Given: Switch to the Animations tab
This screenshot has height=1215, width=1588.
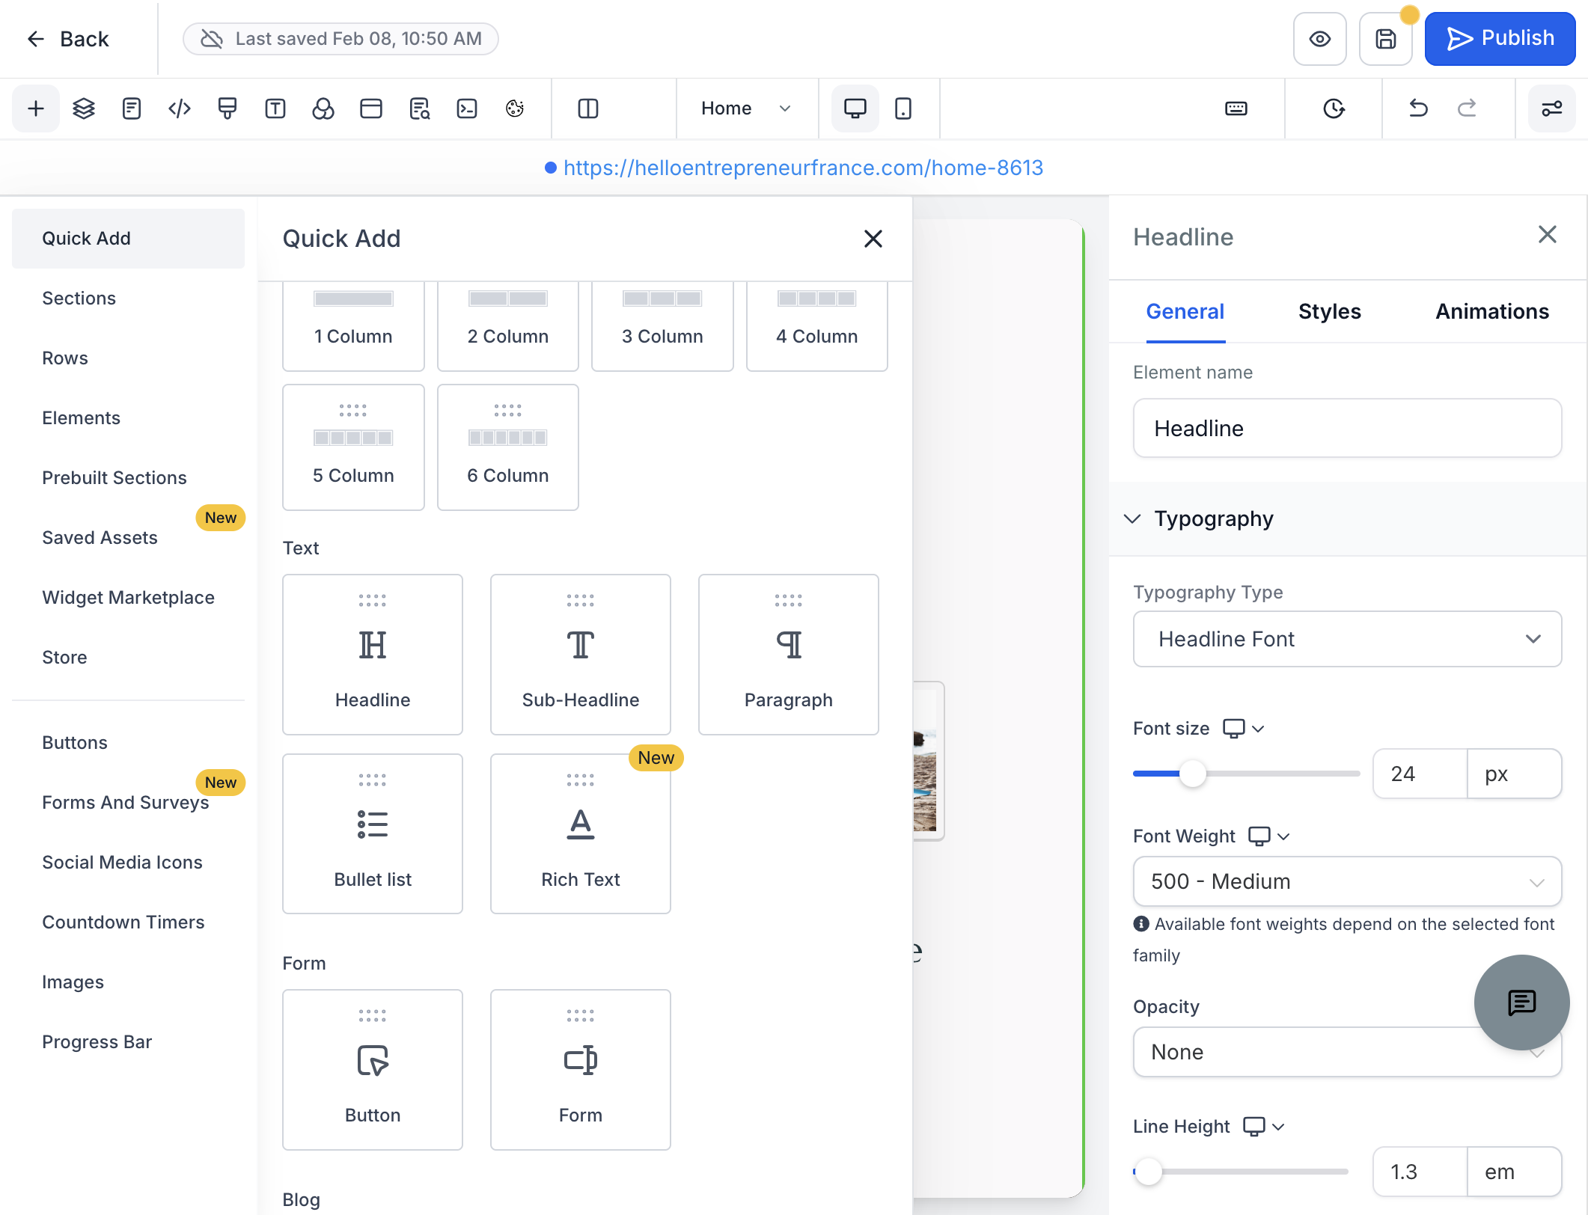Looking at the screenshot, I should [x=1491, y=311].
